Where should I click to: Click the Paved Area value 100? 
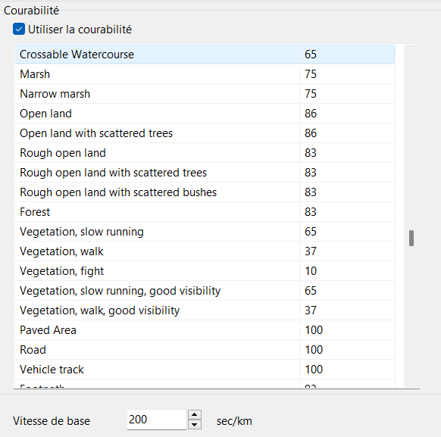pyautogui.click(x=314, y=330)
